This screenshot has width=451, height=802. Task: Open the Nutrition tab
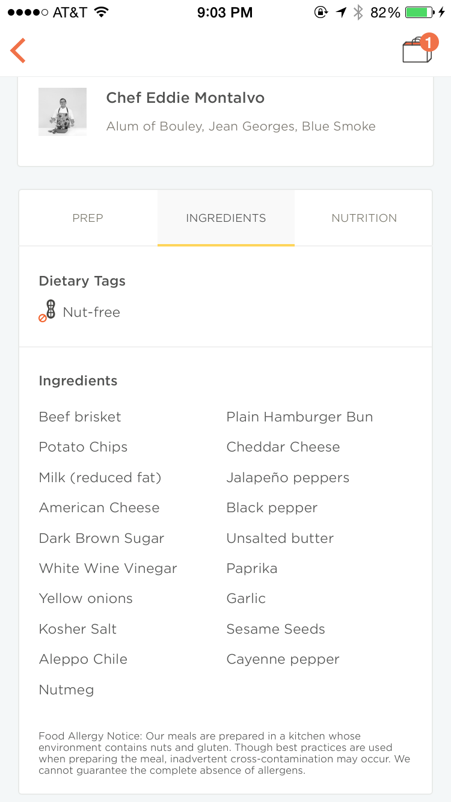click(x=364, y=218)
